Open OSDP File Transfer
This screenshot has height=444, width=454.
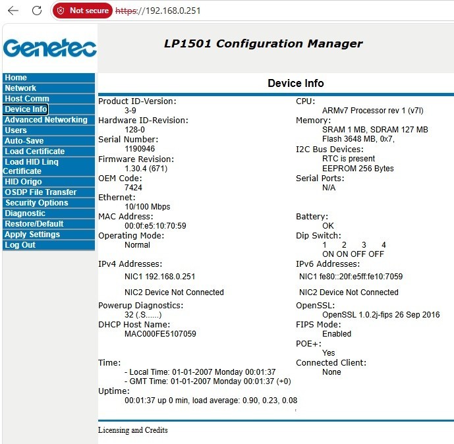click(x=41, y=192)
